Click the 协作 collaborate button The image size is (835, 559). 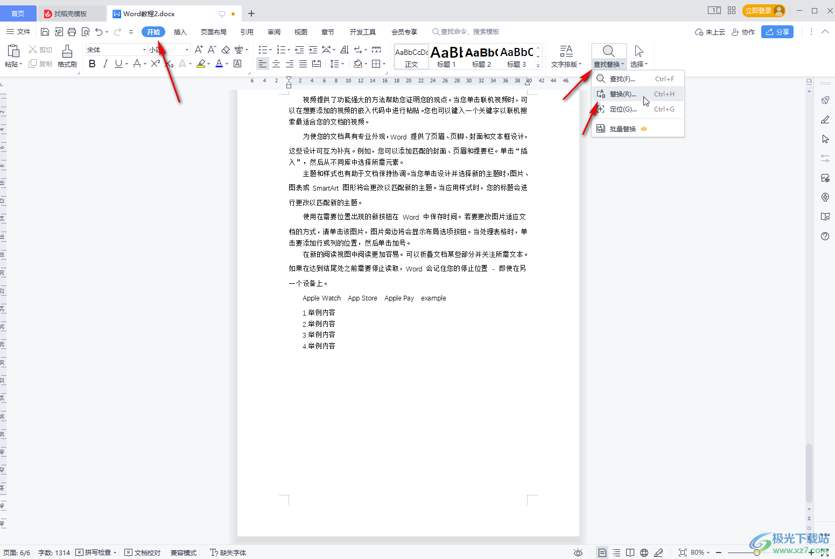[743, 32]
